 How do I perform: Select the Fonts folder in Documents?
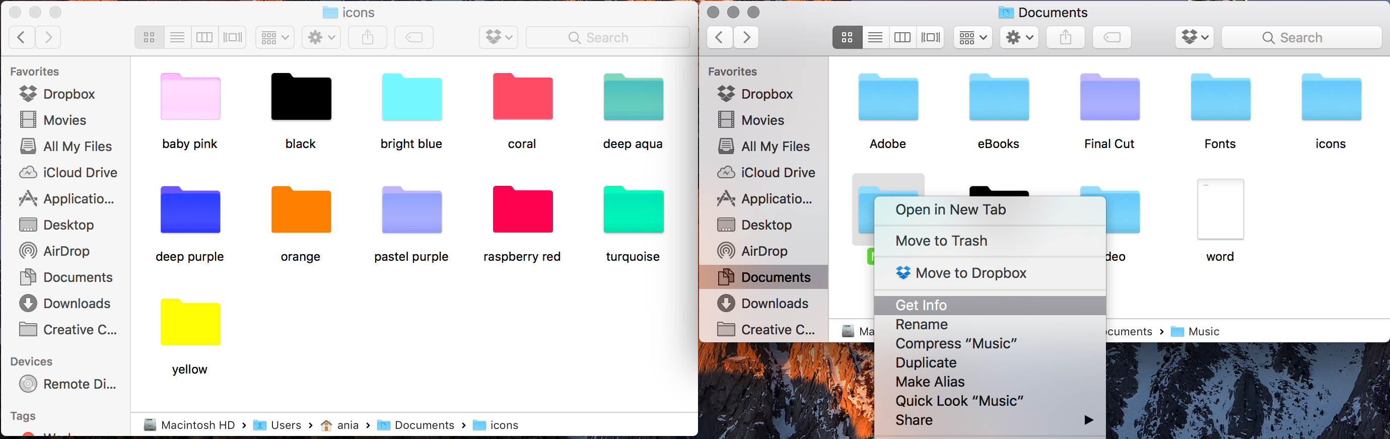[1221, 97]
